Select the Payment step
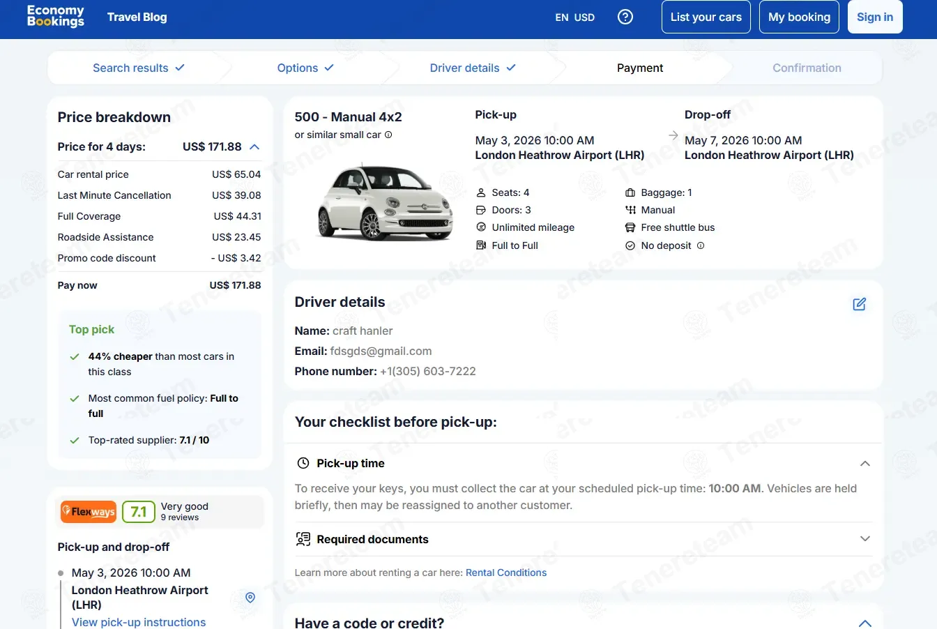Image resolution: width=937 pixels, height=629 pixels. point(640,68)
